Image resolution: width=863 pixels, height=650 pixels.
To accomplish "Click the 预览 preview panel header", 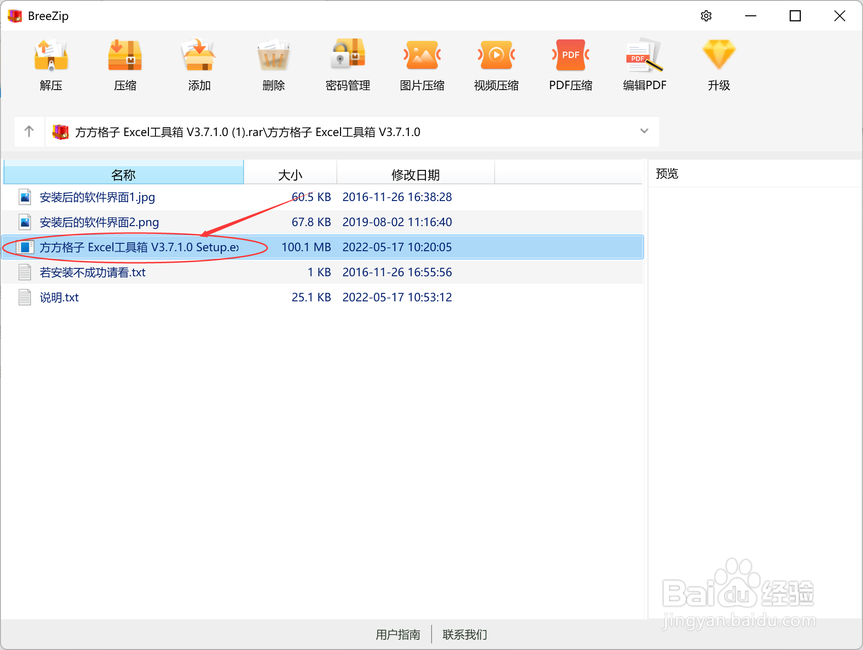I will point(667,174).
